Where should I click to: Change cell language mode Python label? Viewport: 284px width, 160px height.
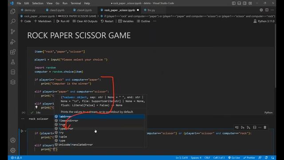(x=268, y=112)
